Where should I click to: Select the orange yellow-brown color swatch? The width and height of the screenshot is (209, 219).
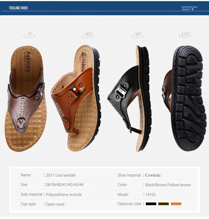[x=176, y=204]
